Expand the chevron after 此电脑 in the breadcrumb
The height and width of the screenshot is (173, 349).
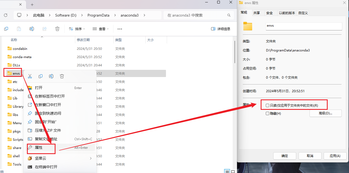coord(49,15)
